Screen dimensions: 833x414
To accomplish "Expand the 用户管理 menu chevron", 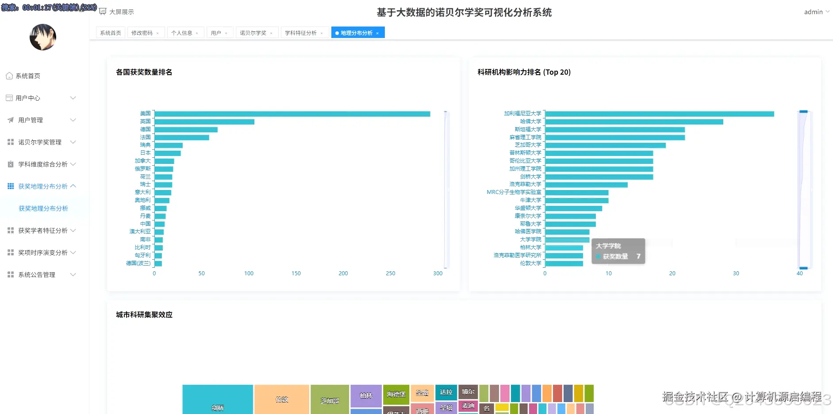I will click(x=73, y=120).
